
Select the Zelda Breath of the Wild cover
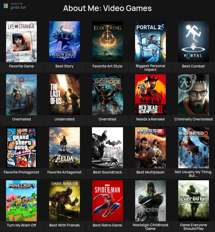pos(64,148)
